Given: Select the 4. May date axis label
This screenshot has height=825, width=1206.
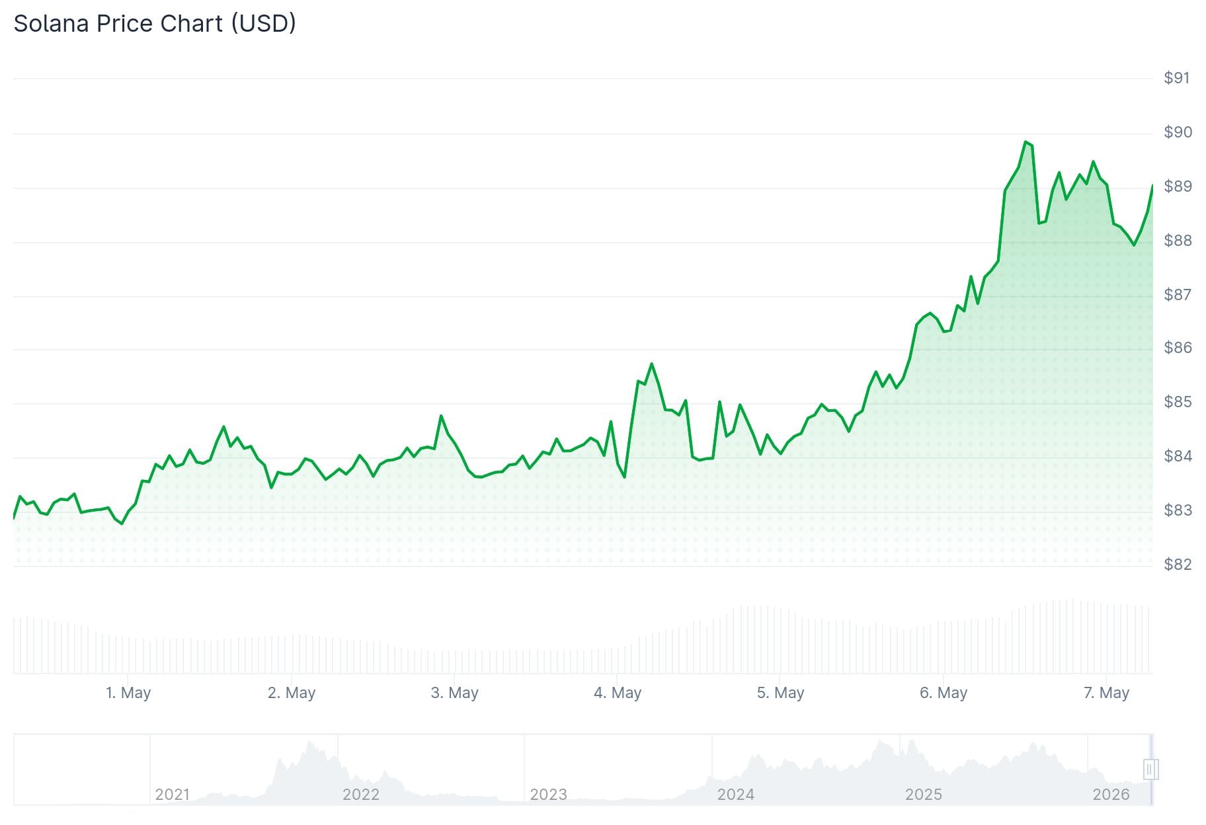Looking at the screenshot, I should pos(618,693).
